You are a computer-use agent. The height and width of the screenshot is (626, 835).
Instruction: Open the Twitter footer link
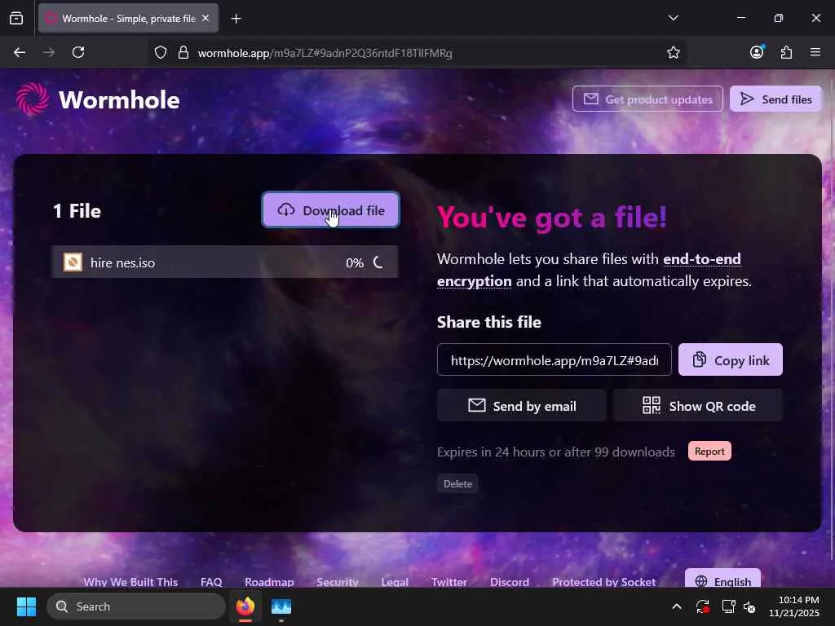point(449,581)
